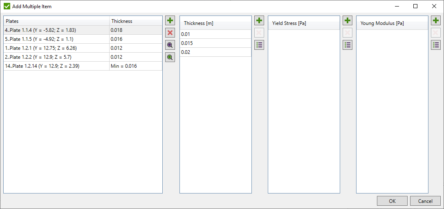Click the green magnifier icon beside Plates
This screenshot has width=444, height=209.
coord(170,57)
